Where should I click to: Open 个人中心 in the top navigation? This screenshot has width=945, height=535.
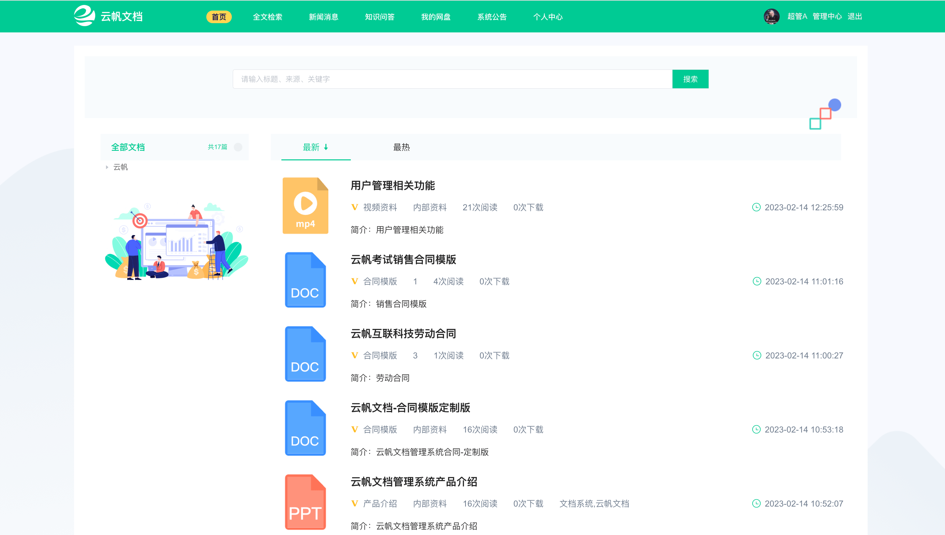click(548, 17)
